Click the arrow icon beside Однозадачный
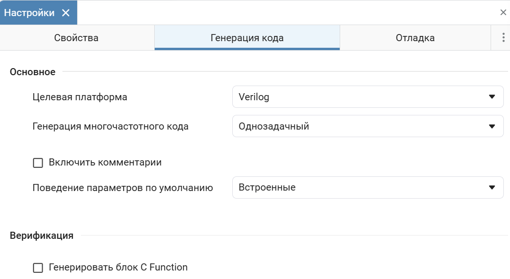The width and height of the screenshot is (510, 279). 492,126
